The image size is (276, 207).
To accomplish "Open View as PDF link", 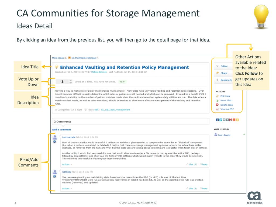I will [227, 109].
